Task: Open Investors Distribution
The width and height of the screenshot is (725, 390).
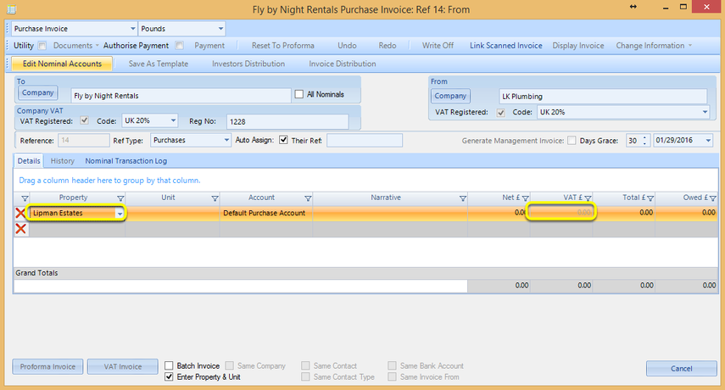Action: 248,64
